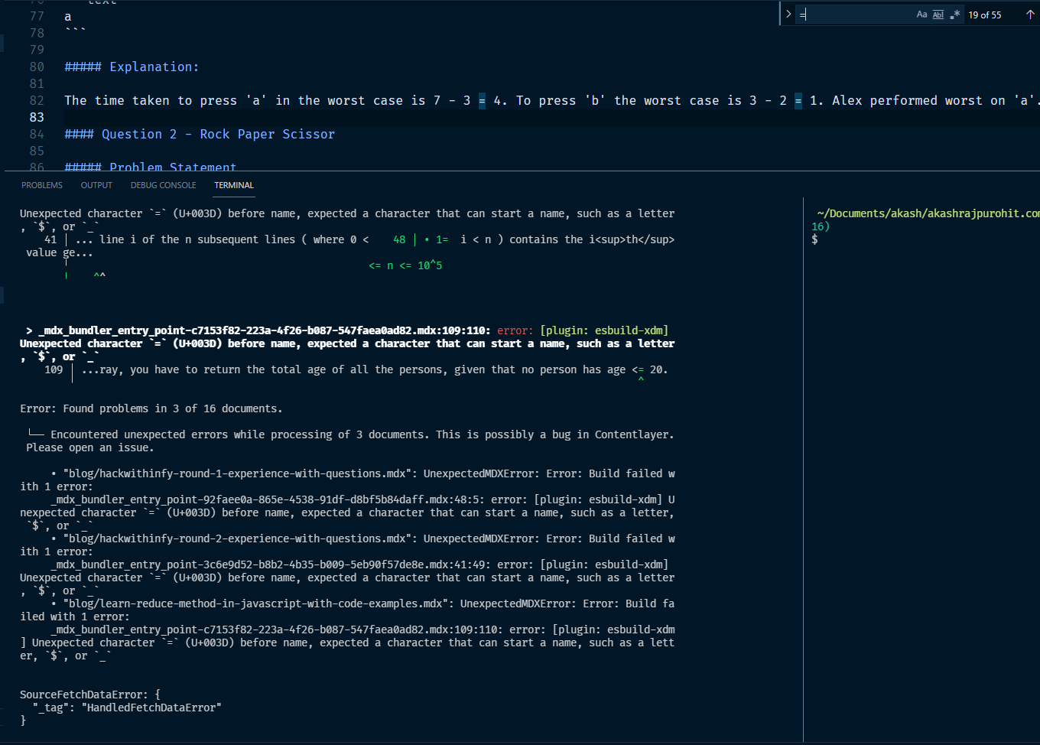Click the ~/Documents/akash path in right terminal

click(x=928, y=213)
